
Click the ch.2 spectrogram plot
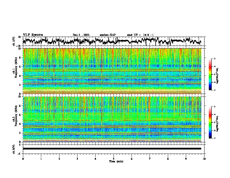[112, 119]
